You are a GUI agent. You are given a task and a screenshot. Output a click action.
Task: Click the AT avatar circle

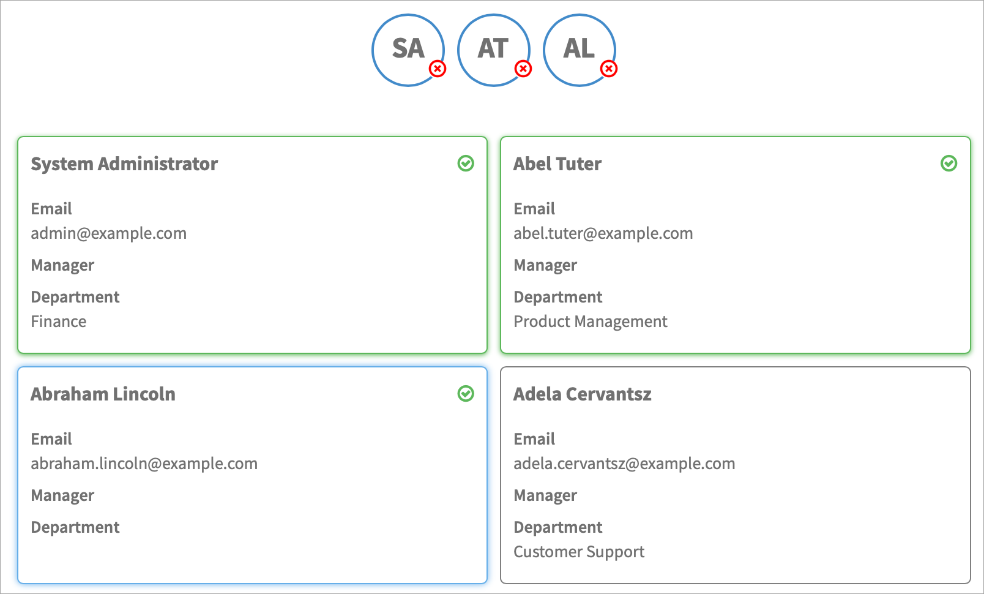492,49
